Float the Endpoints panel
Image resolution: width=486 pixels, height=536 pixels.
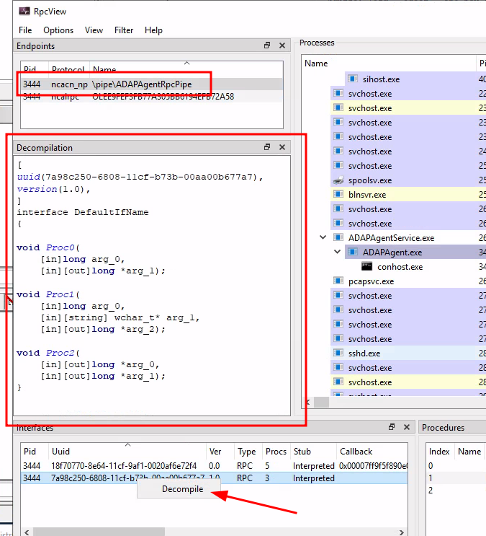[267, 45]
